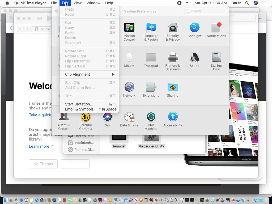Open Parental Controls pane

coord(86,121)
